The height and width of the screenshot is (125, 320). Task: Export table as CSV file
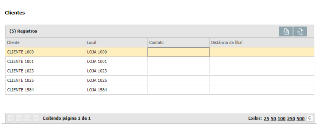tap(285, 31)
